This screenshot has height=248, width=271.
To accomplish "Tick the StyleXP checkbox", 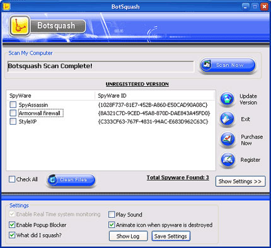I will coord(13,121).
